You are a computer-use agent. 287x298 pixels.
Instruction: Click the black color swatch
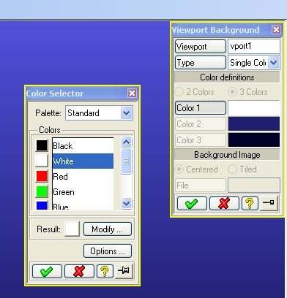tap(42, 145)
